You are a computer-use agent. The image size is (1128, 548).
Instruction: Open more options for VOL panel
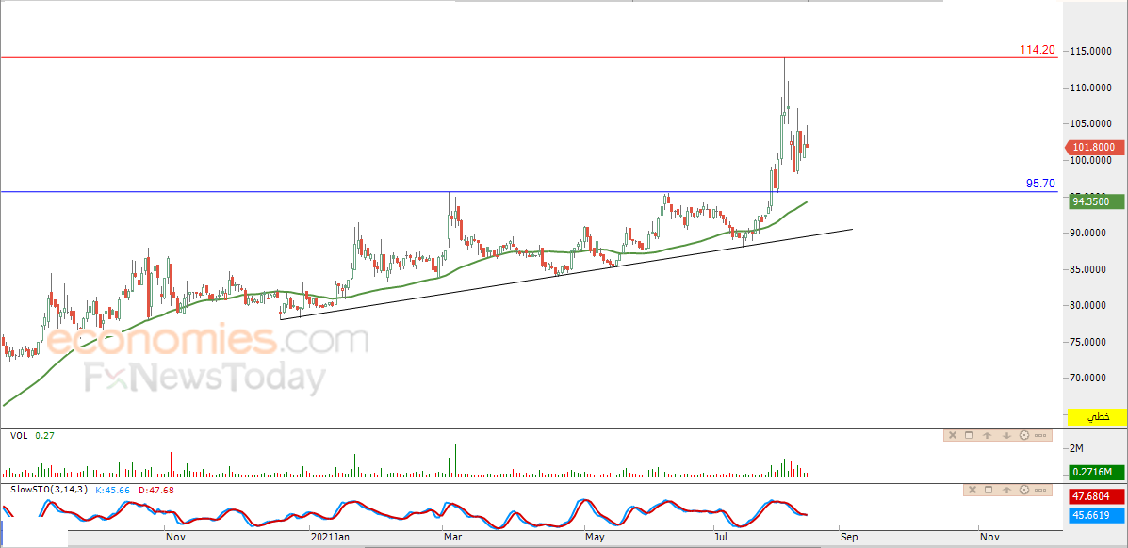(x=1041, y=435)
